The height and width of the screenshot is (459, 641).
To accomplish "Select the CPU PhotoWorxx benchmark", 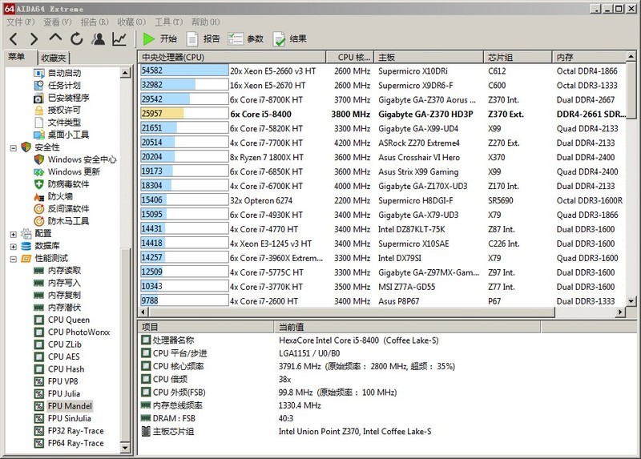I will (79, 332).
